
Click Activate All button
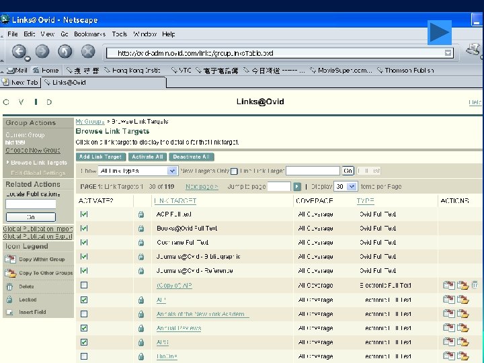click(x=147, y=157)
